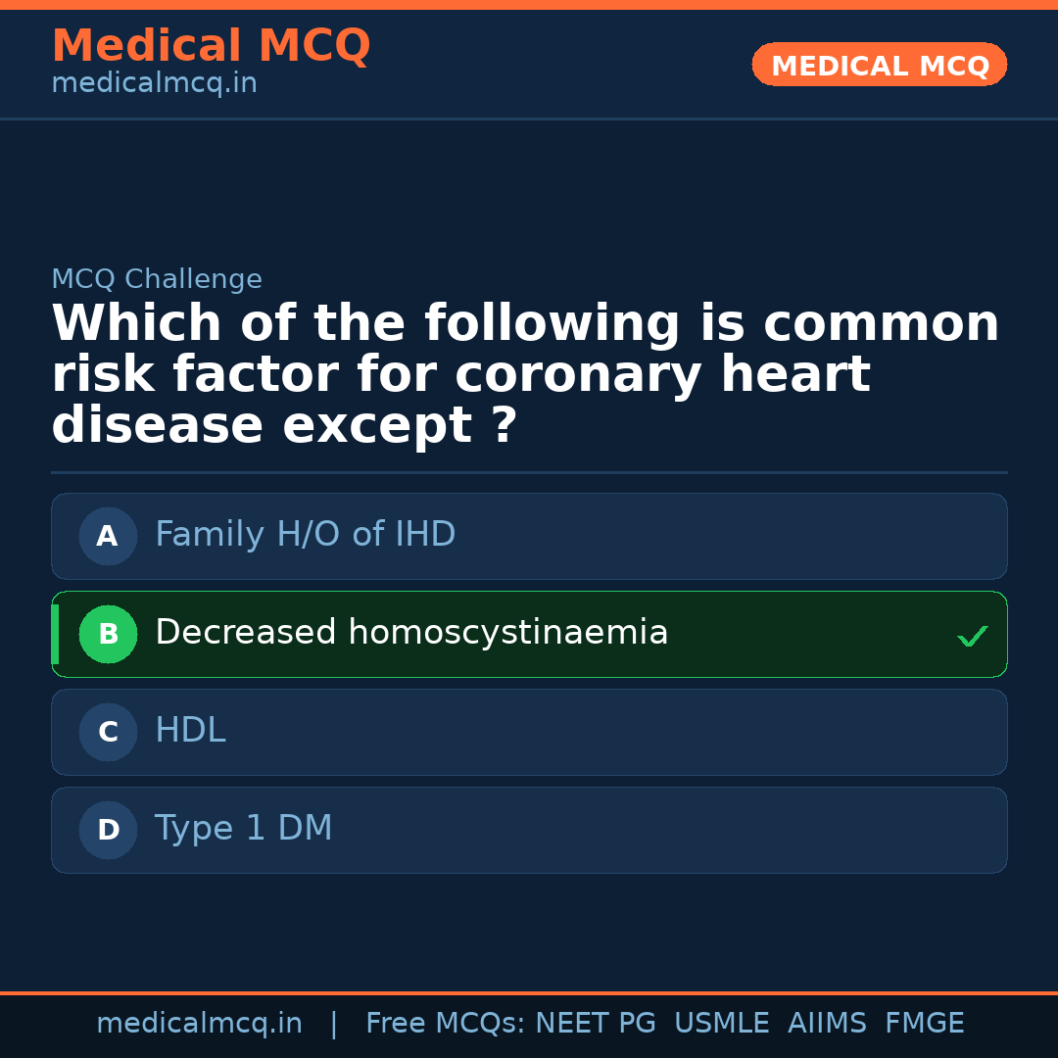1058x1058 pixels.
Task: Click the circular A option badge
Action: [107, 536]
